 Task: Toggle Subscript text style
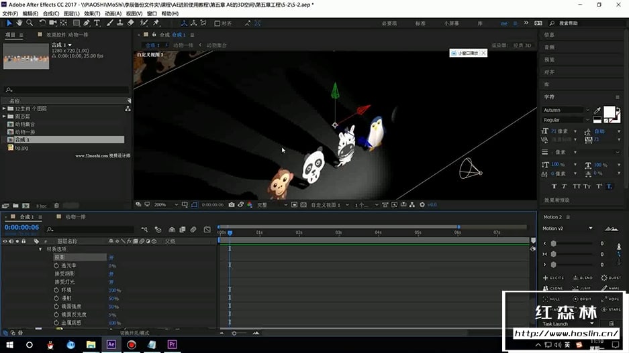pos(610,186)
